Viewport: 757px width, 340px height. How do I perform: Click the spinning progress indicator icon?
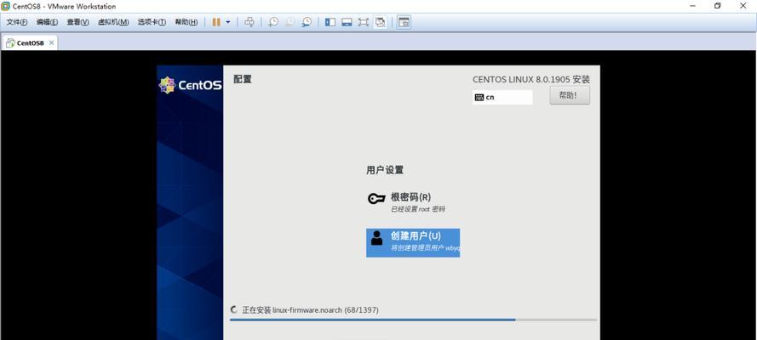pyautogui.click(x=234, y=309)
